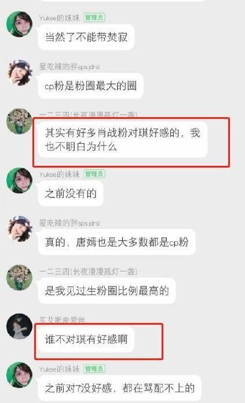The image size is (245, 403).
Task: Select the cp粉是粉圈最大的圈 message bubble
Action: pos(91,86)
